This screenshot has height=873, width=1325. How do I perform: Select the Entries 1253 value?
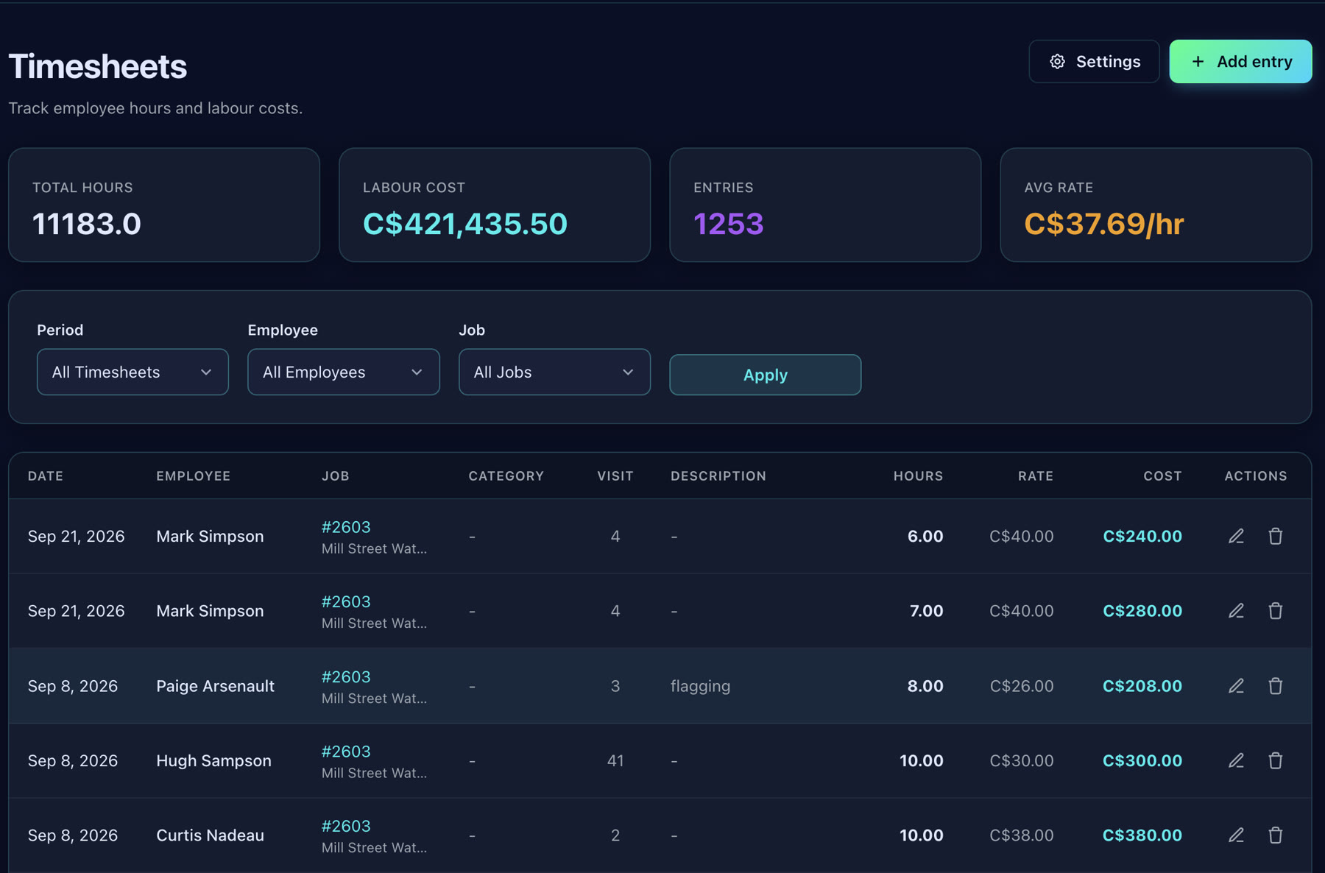(729, 224)
